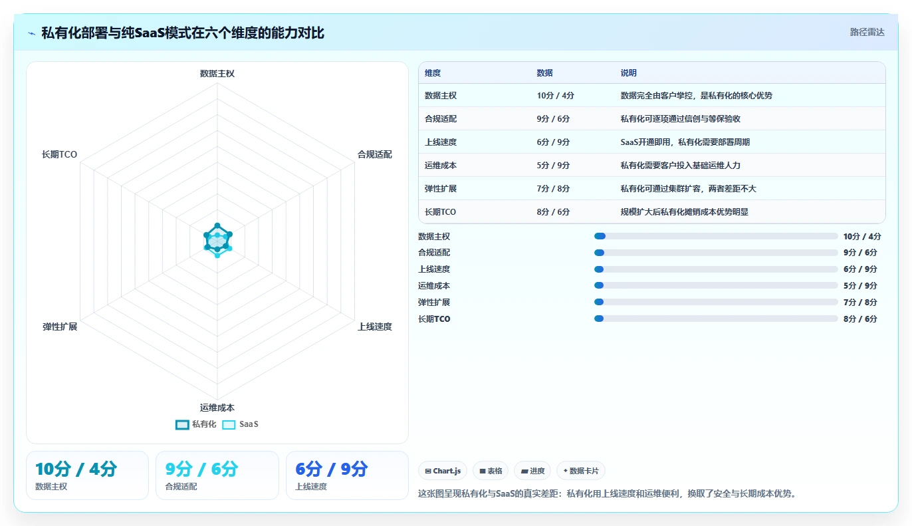912x526 pixels.
Task: Open the 10分 / 4分 数据主权 card
Action: 87,475
